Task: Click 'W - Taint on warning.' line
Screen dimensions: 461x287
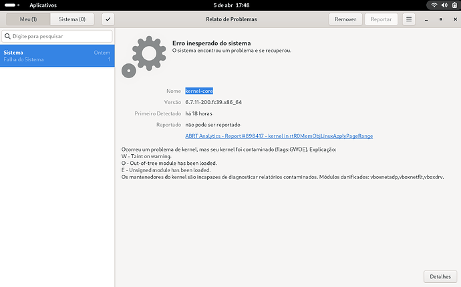Action: tap(146, 156)
